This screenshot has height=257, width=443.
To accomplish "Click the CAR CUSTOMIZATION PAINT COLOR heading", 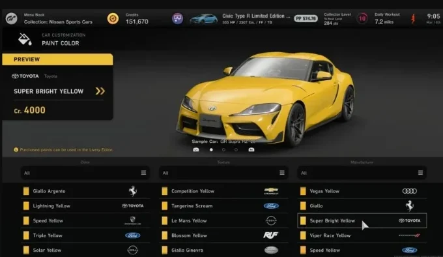I will click(64, 39).
